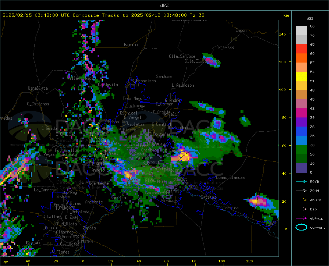
Task: Click the 'Glla.El_Cazador' map label
Action: [x=202, y=61]
